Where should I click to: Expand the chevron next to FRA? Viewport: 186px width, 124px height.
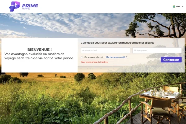(x=182, y=6)
